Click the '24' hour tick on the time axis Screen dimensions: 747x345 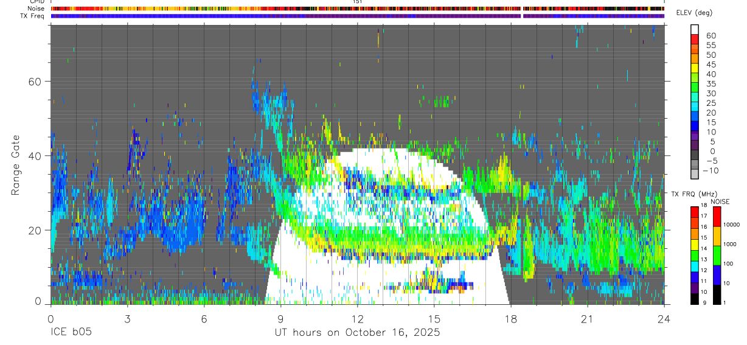pos(664,318)
